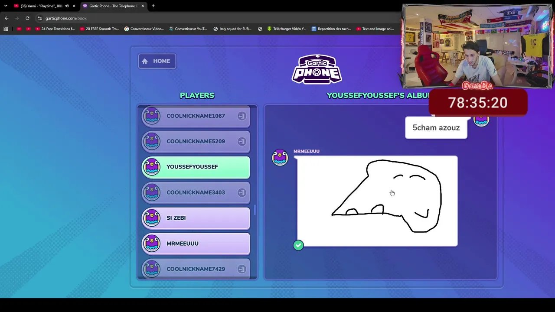Click the Gartic Phone logo
Image resolution: width=555 pixels, height=312 pixels.
coord(317,69)
